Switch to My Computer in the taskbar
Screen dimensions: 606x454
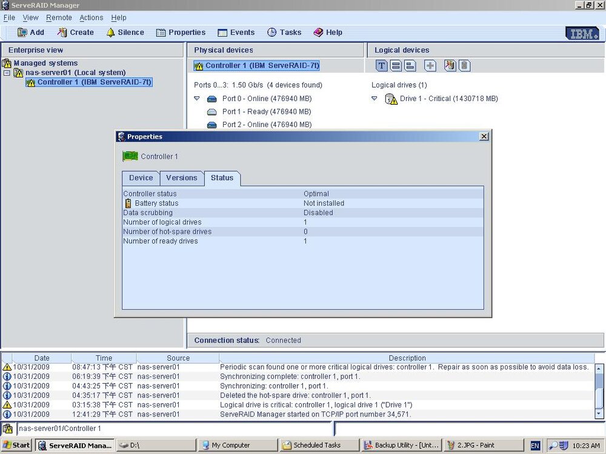(x=238, y=445)
